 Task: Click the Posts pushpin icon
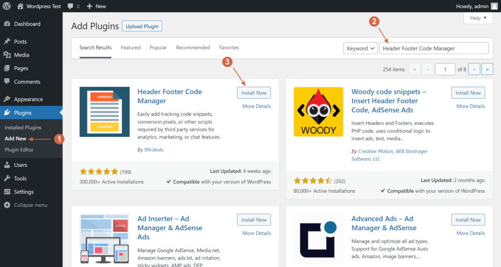7,42
